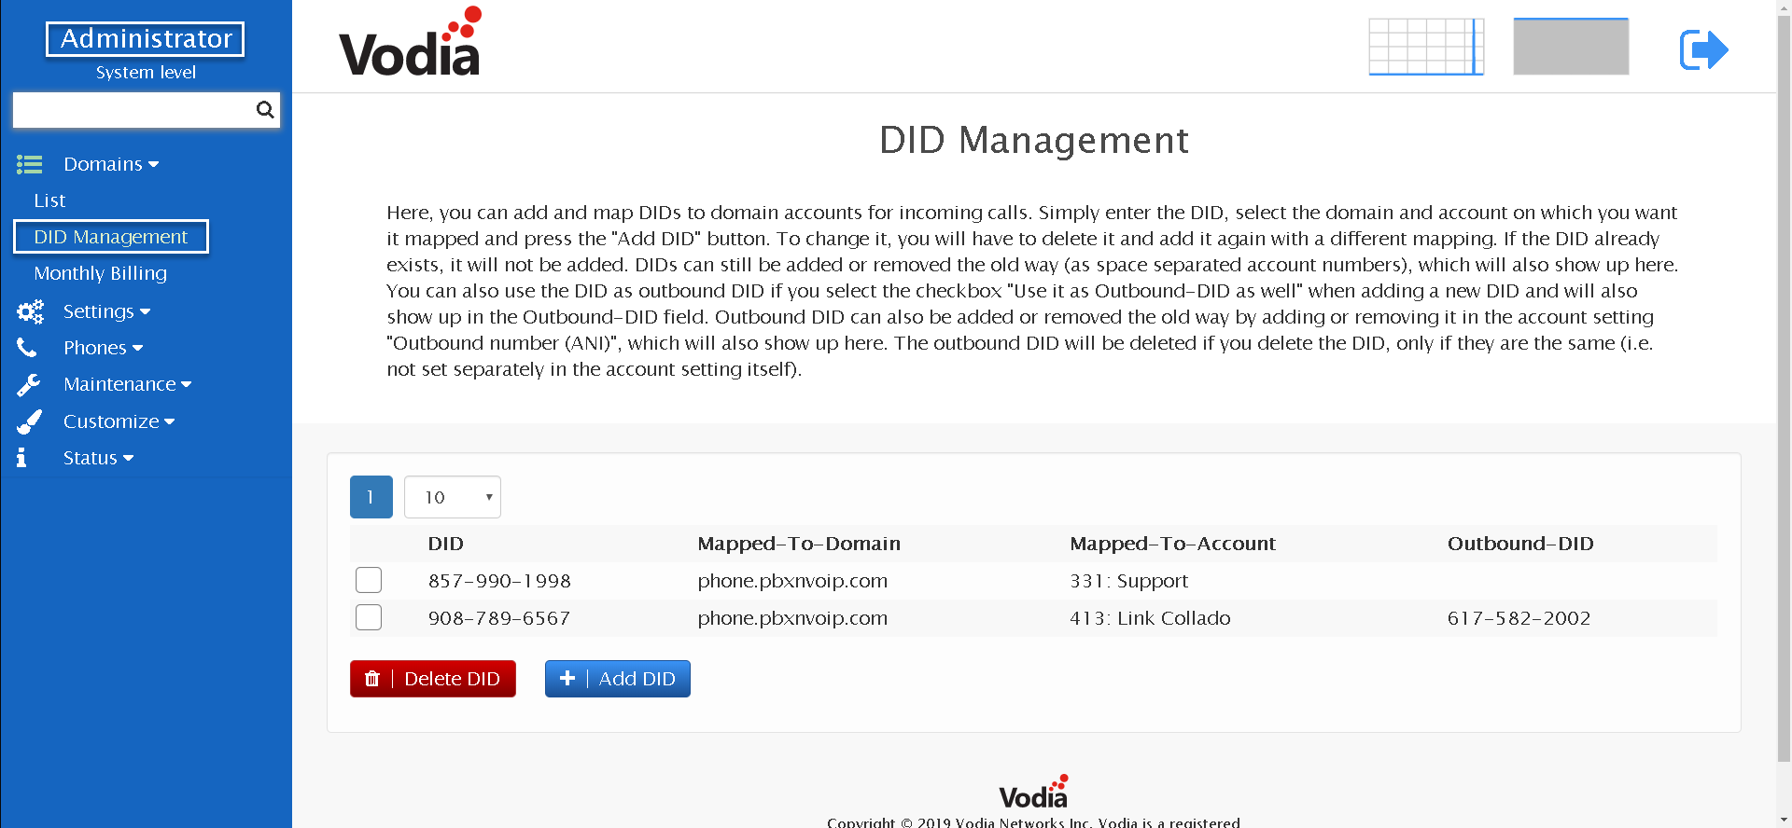Image resolution: width=1792 pixels, height=828 pixels.
Task: Click the Customize paintbrush icon
Action: [x=29, y=421]
